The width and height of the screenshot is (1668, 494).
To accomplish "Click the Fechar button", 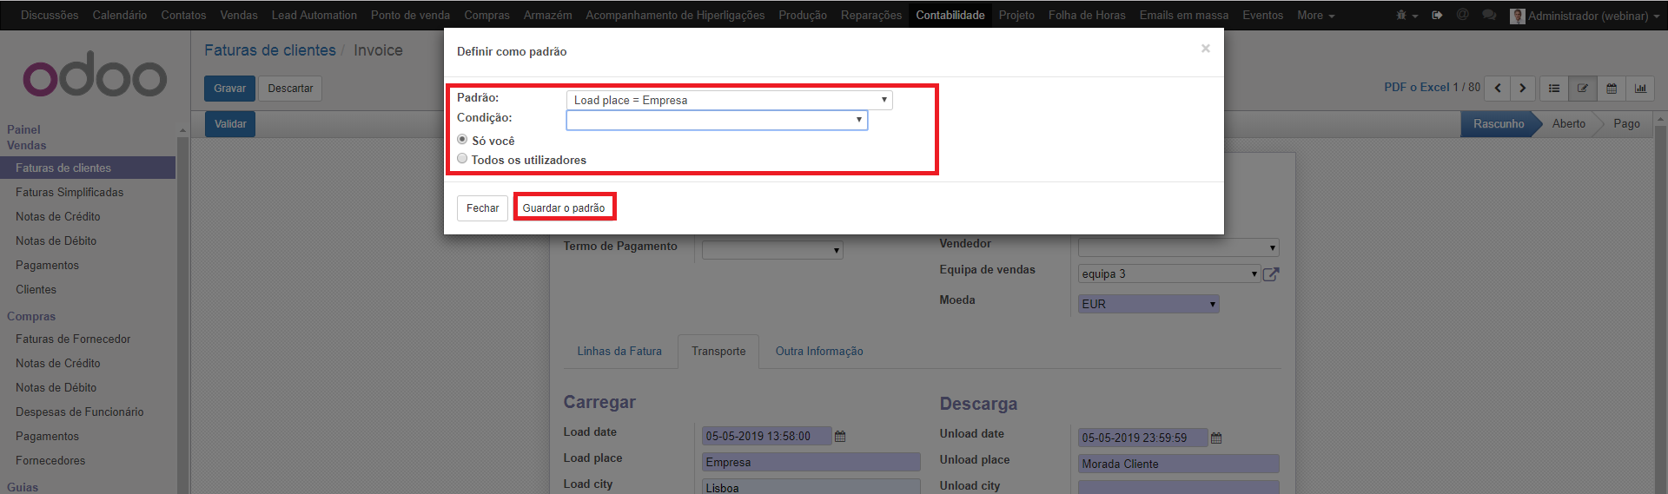I will tap(482, 208).
